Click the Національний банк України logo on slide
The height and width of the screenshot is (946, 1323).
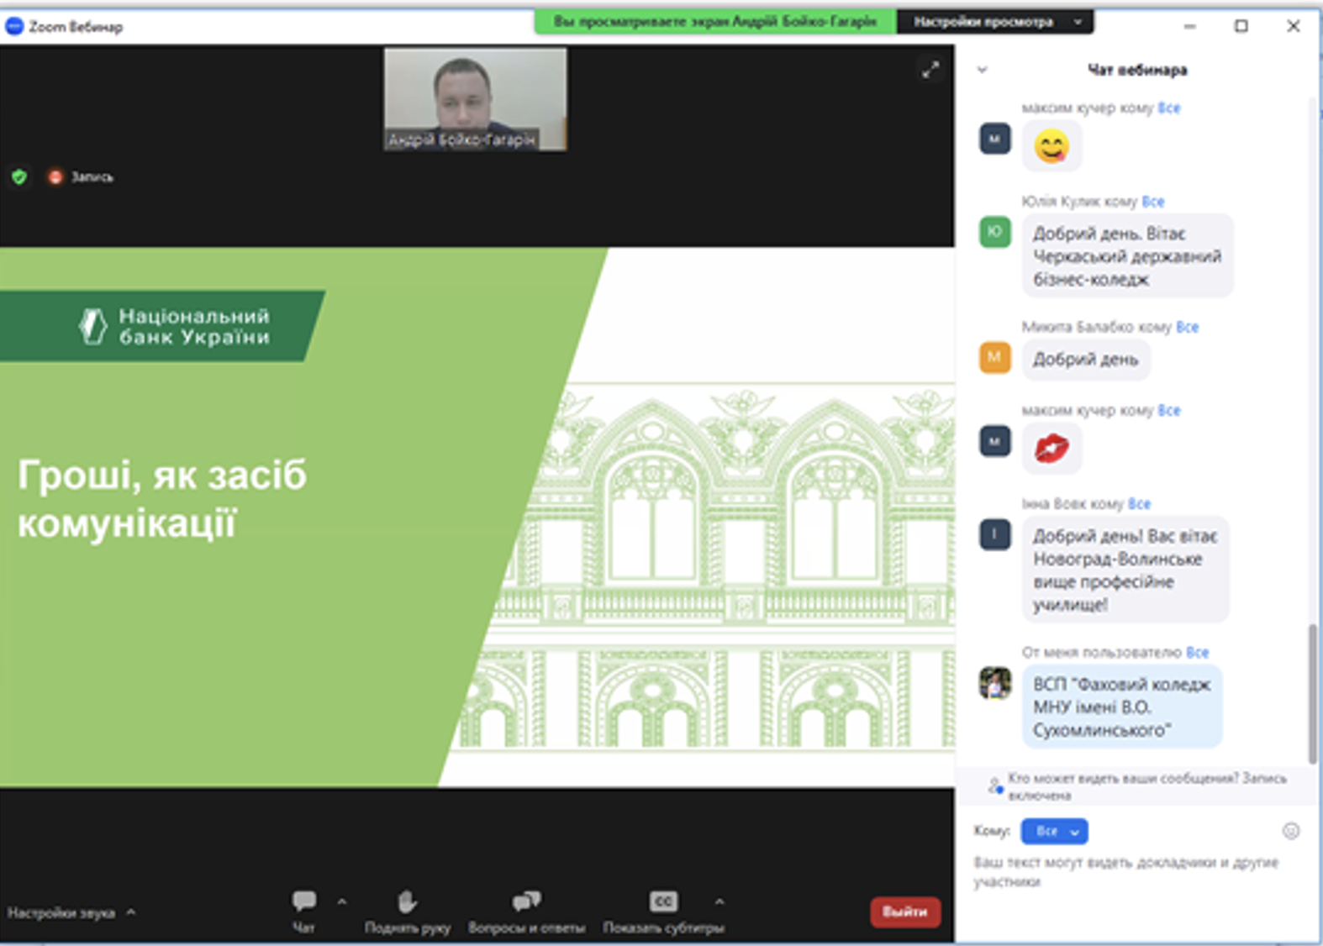click(174, 327)
